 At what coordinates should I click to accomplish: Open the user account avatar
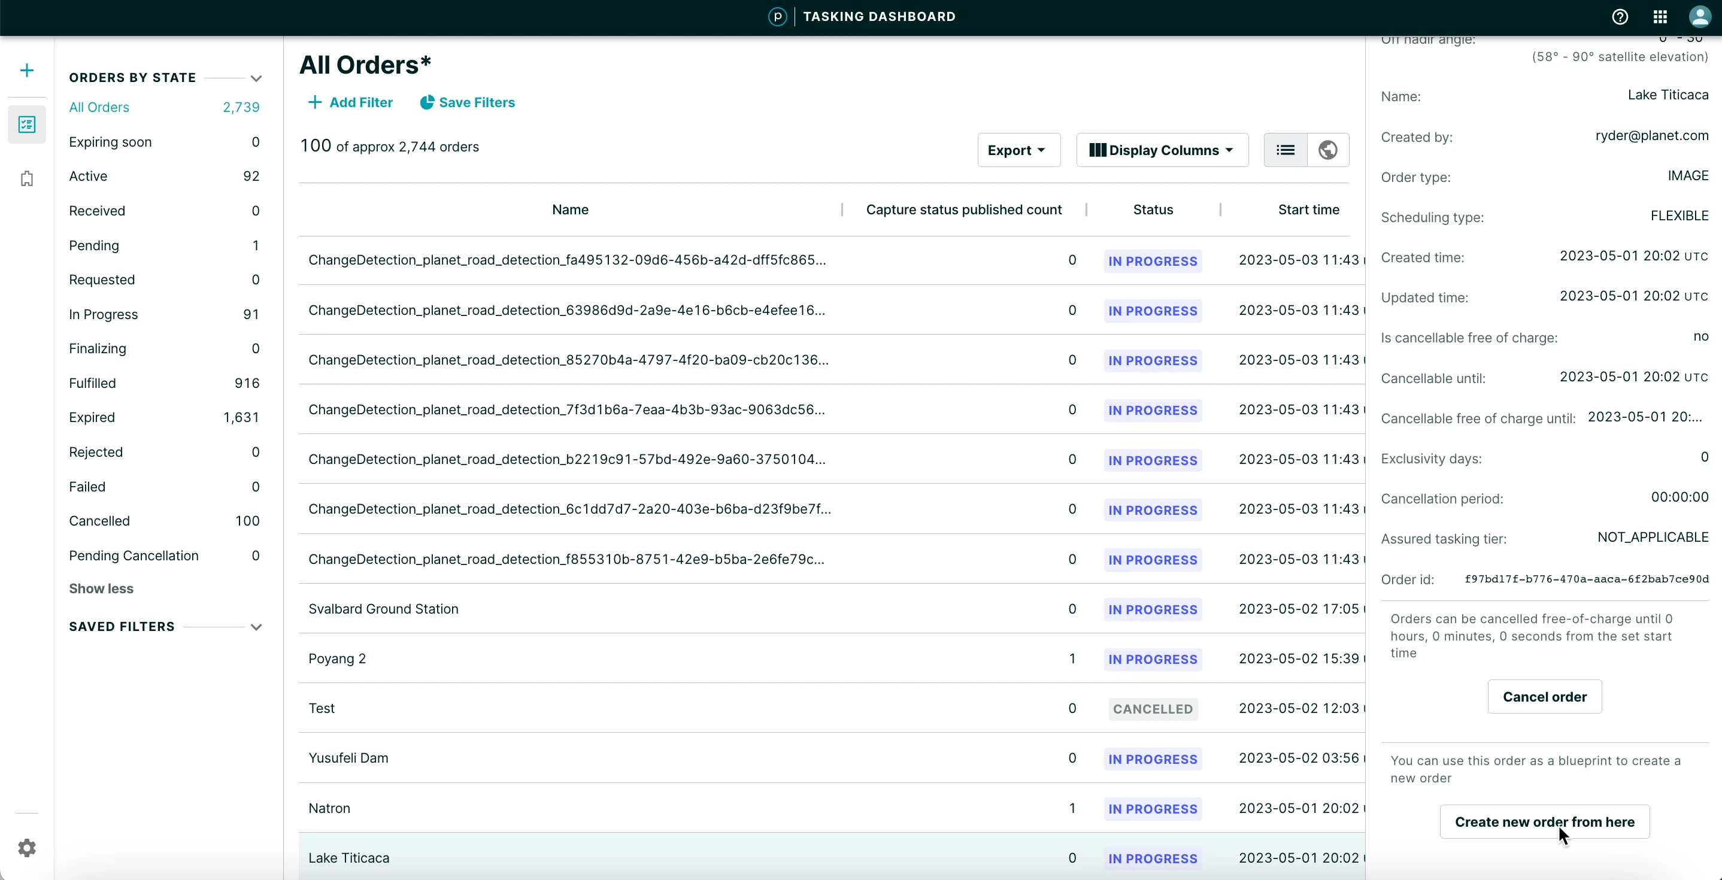tap(1700, 17)
